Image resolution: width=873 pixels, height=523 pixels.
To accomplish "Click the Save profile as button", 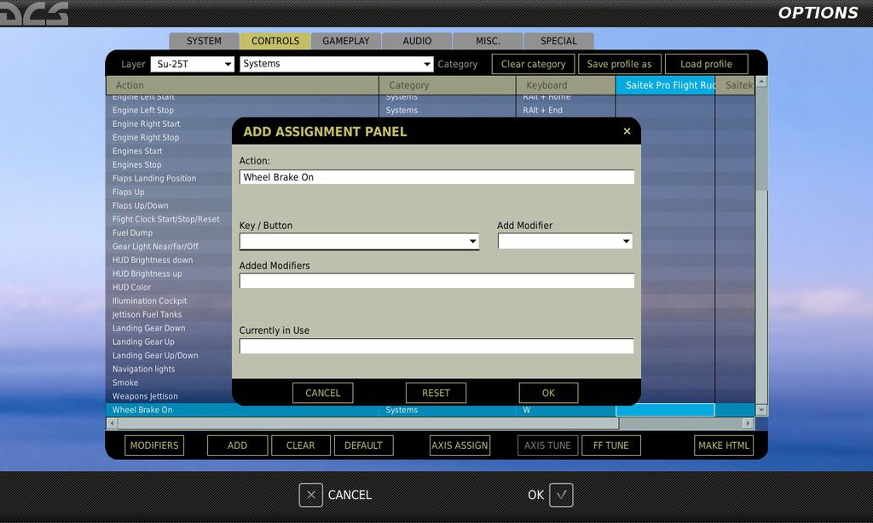I will click(619, 64).
